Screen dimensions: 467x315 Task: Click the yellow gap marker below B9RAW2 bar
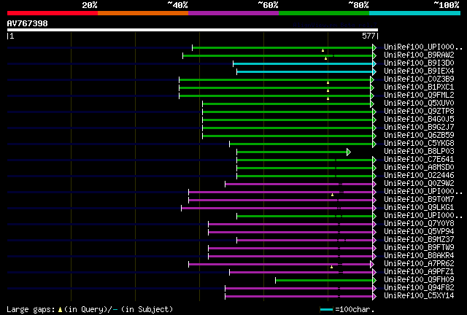[x=326, y=58]
